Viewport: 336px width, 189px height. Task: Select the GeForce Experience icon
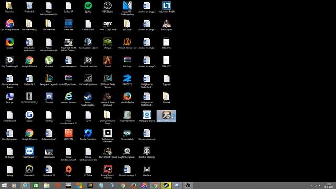[x=88, y=78]
